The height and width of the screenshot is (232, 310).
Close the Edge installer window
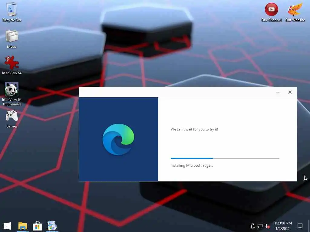click(290, 92)
